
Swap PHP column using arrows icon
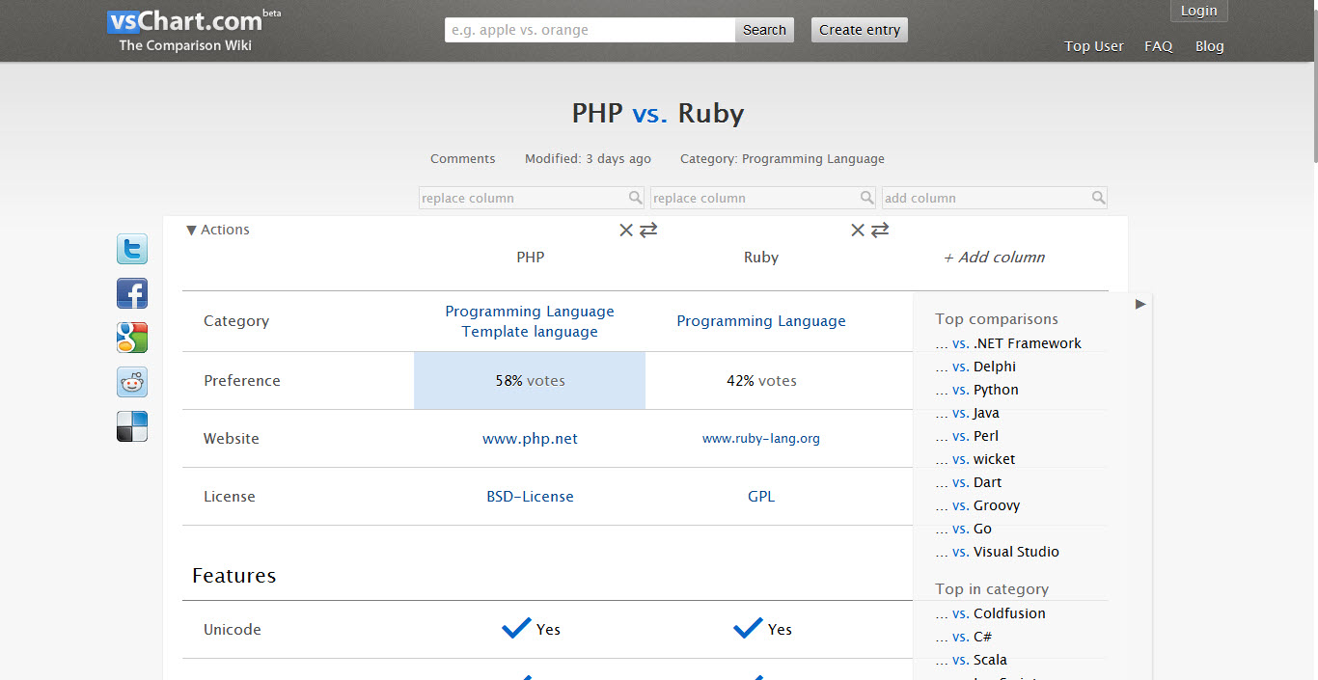(648, 231)
